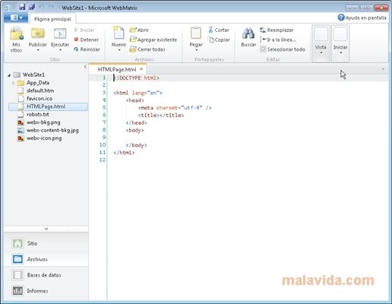Expand the App_Data folder node
Viewport: 392px width, 304px height.
pyautogui.click(x=13, y=83)
